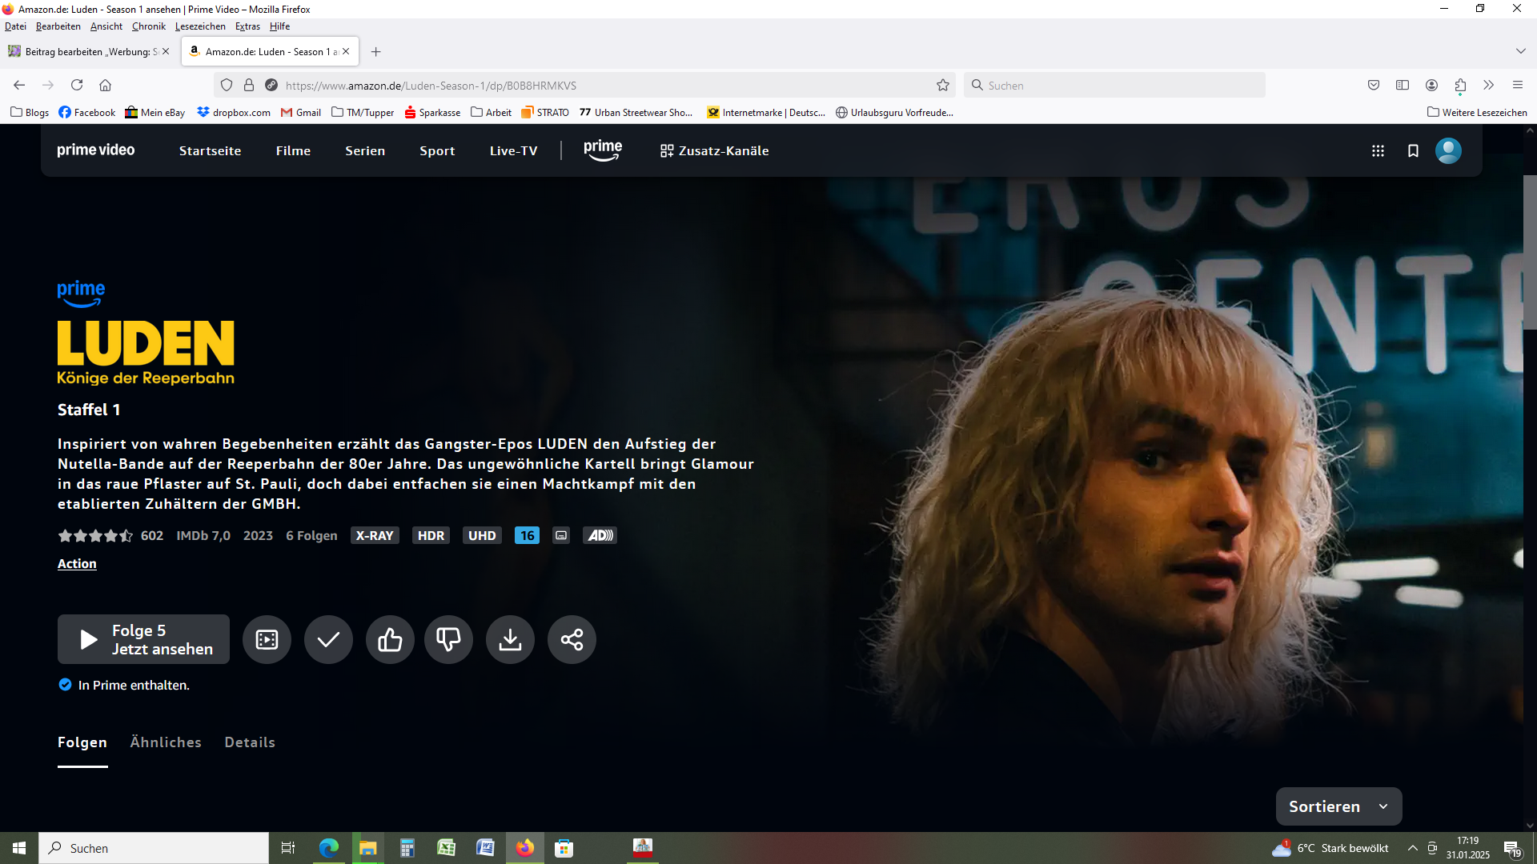
Task: Expand more tools chevron
Action: 1489,85
